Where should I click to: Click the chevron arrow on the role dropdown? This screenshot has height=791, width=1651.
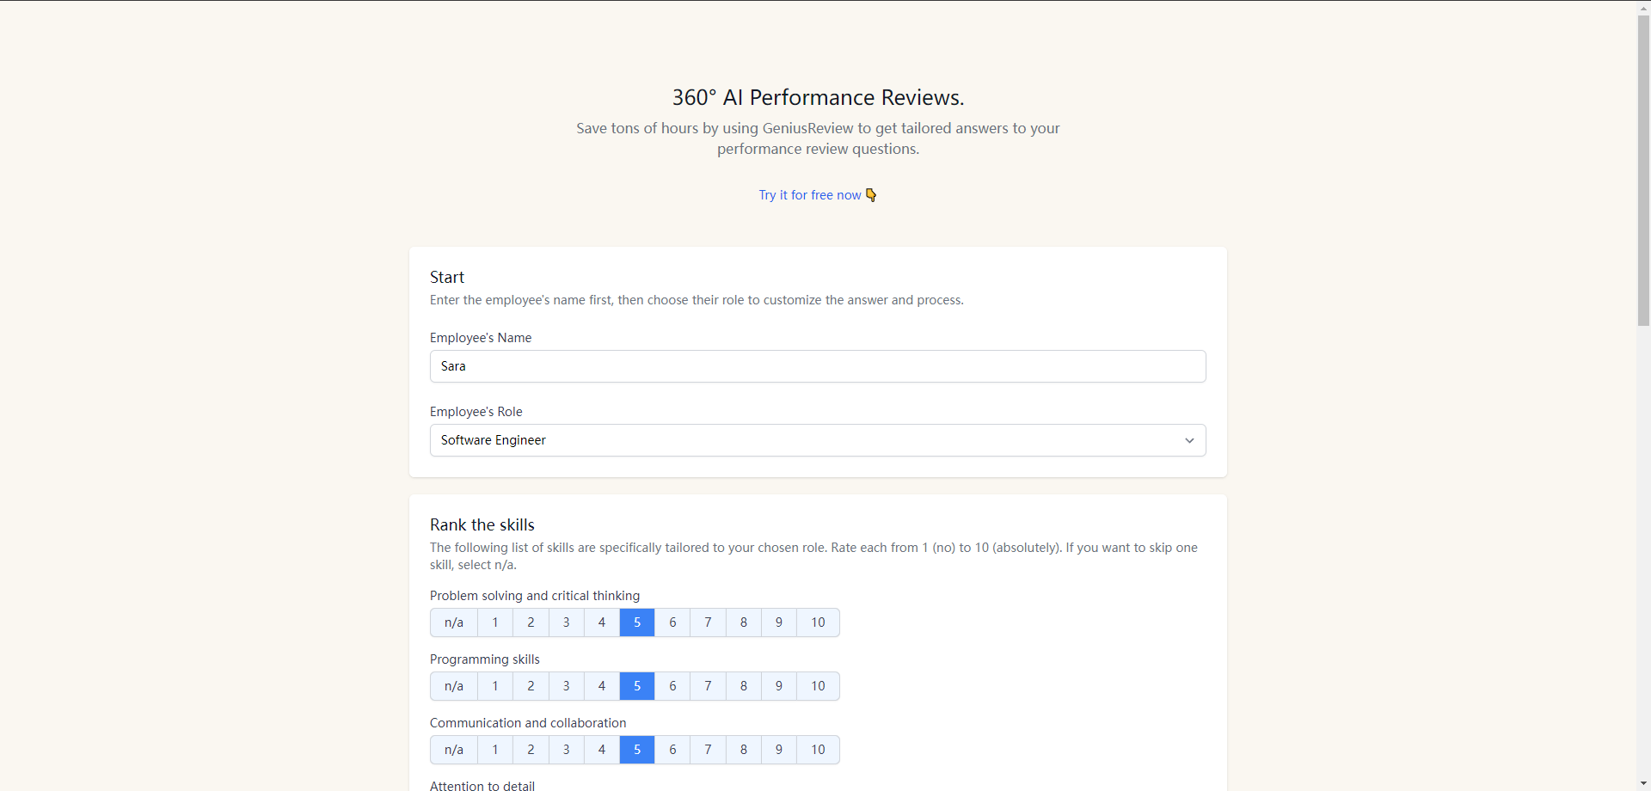(1189, 440)
